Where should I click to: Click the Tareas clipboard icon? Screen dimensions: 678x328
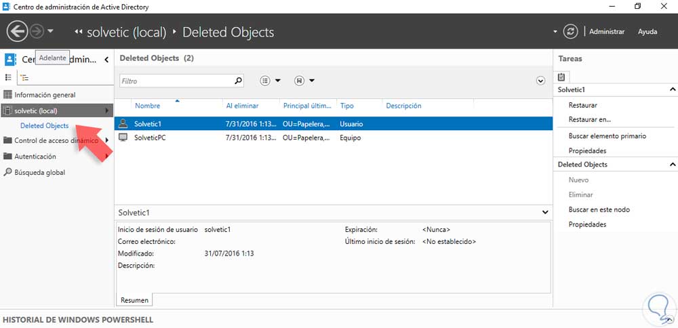coord(561,77)
